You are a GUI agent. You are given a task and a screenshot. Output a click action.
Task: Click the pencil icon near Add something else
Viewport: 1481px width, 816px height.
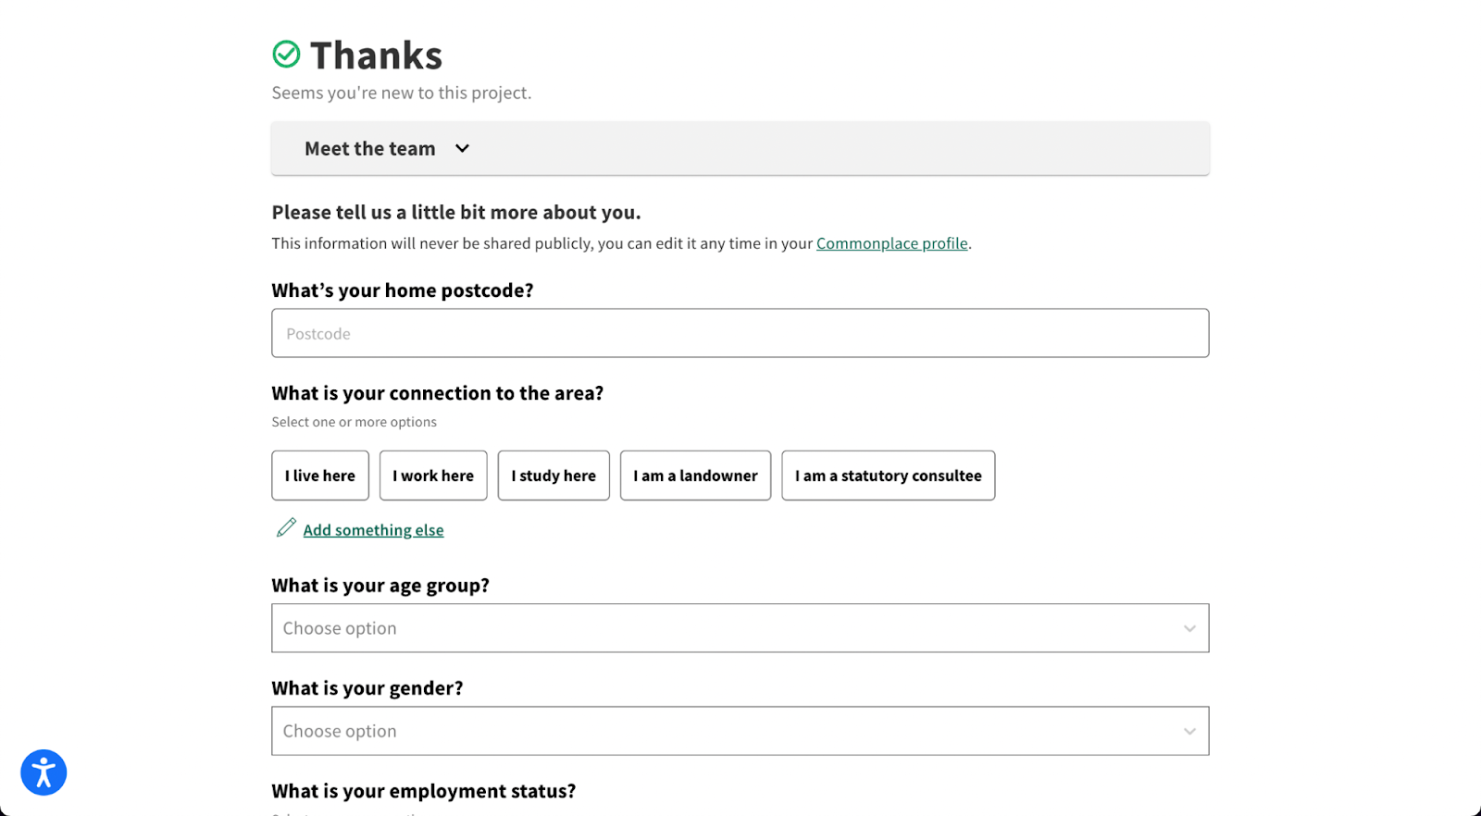(x=286, y=527)
